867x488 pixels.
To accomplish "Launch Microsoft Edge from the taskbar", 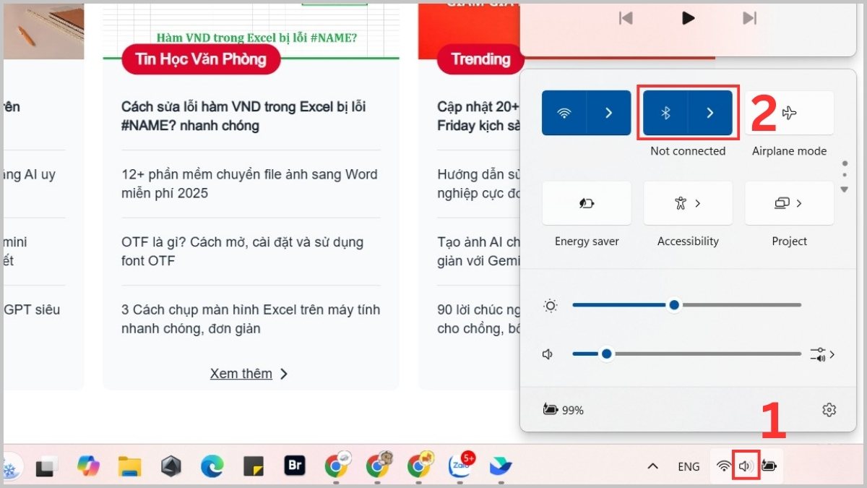I will point(211,466).
